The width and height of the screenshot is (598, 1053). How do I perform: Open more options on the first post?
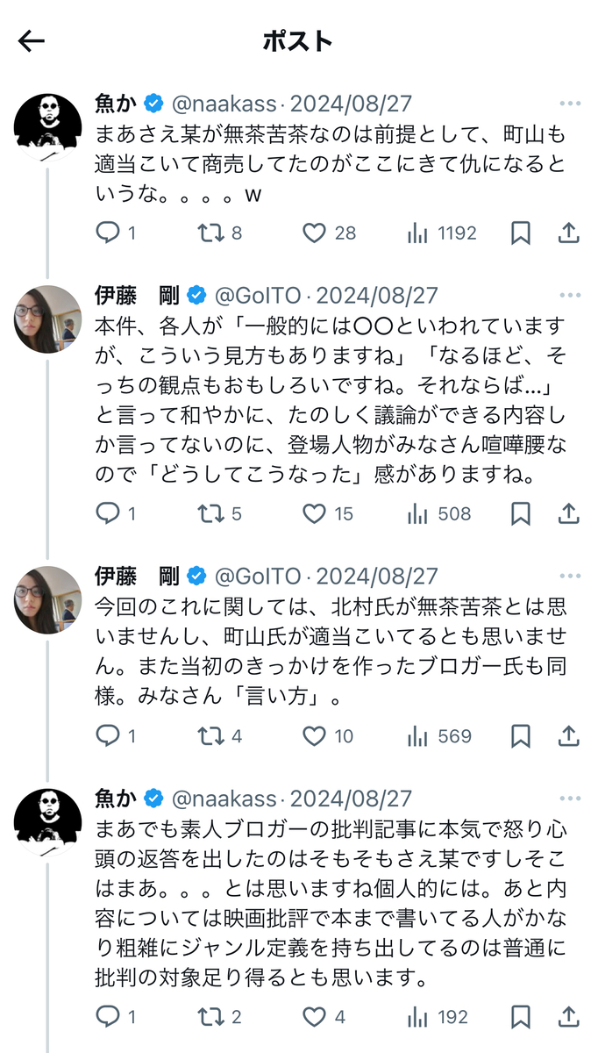[x=570, y=104]
